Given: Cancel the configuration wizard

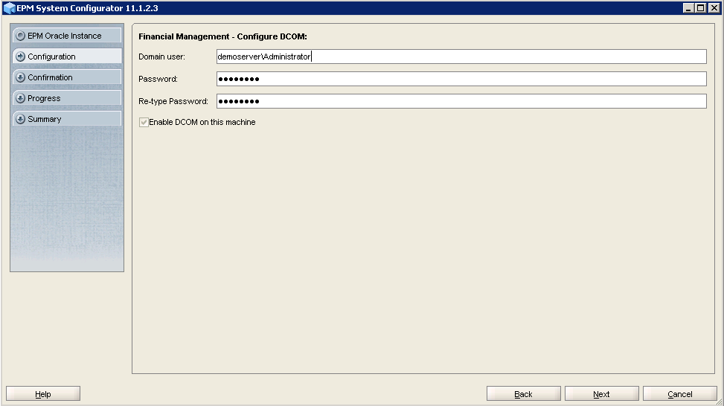Looking at the screenshot, I should pyautogui.click(x=679, y=393).
